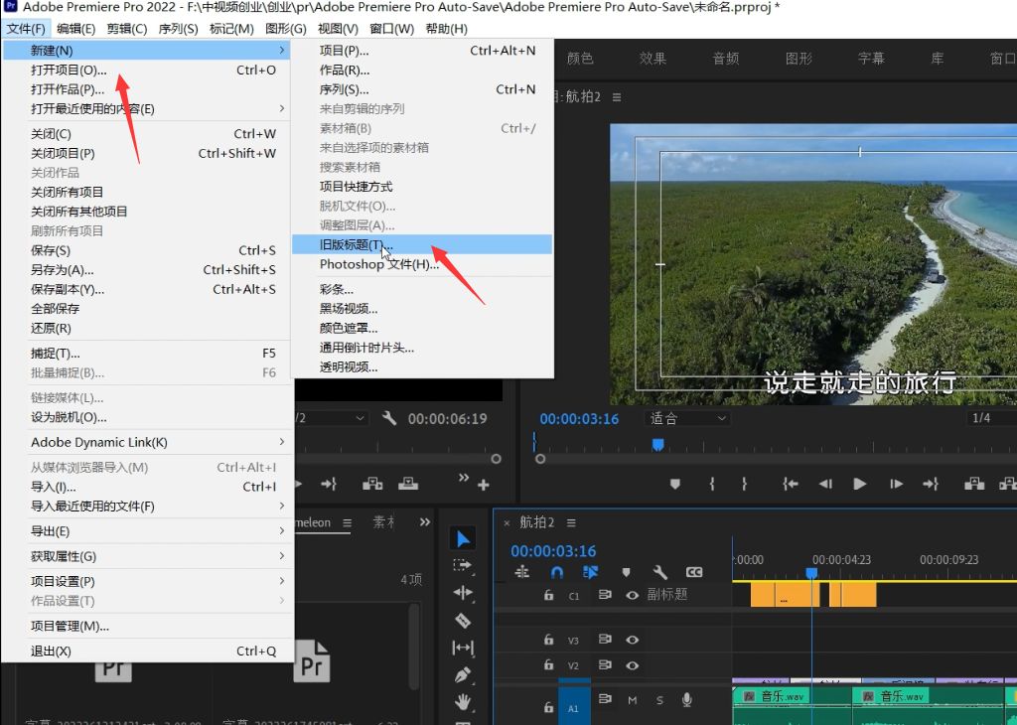Select the Pen tool
Screen dimensions: 1017x725
(463, 675)
